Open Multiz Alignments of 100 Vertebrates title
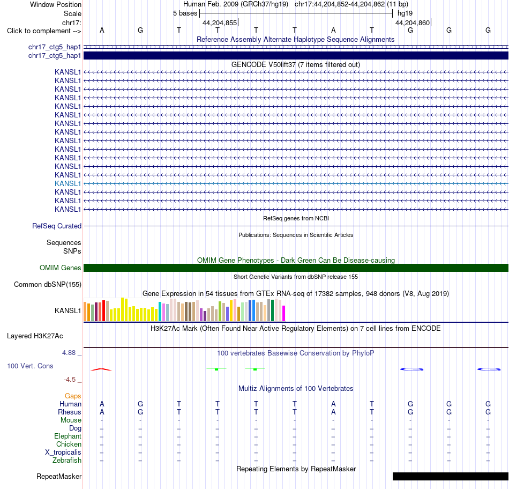Viewport: 509px width, 489px height. tap(296, 389)
